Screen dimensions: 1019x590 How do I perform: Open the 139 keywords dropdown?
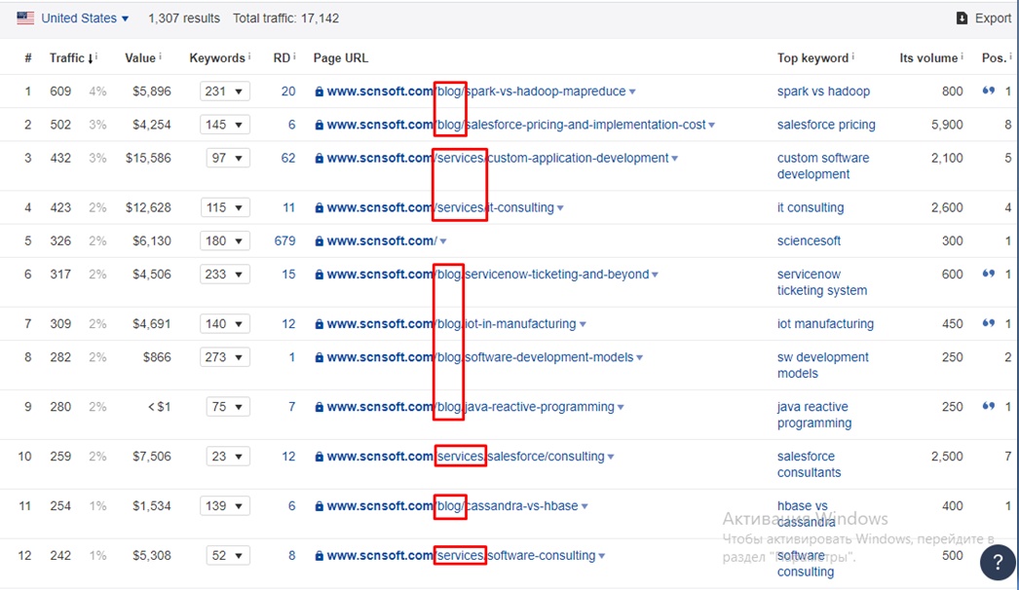[225, 506]
